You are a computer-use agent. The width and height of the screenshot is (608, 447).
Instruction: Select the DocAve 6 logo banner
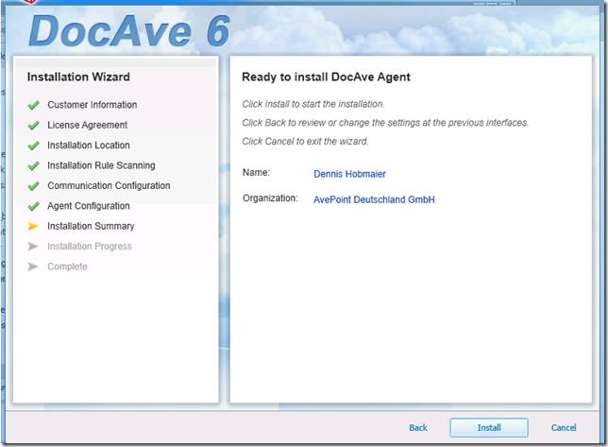129,31
